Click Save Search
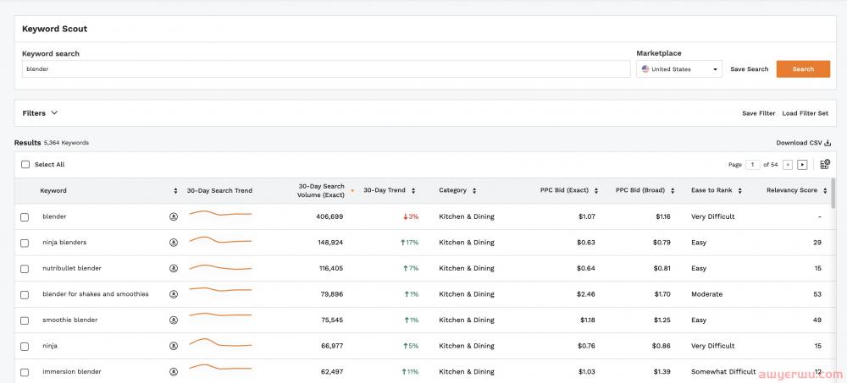Viewport: 847px width, 383px height. click(750, 69)
